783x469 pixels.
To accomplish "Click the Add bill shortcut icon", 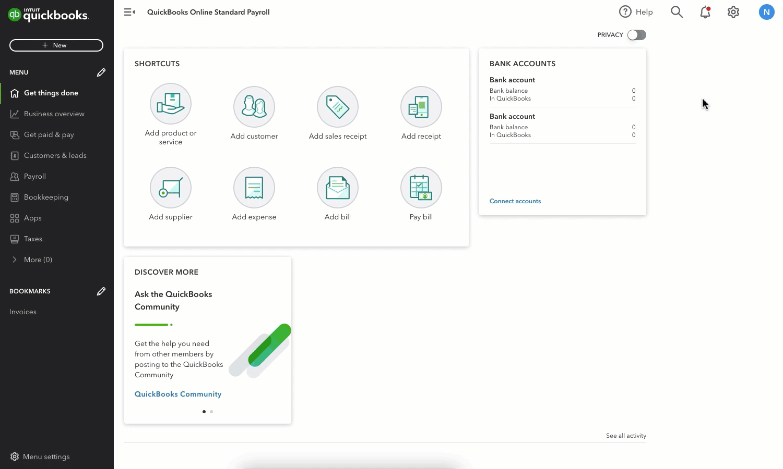I will tap(338, 188).
